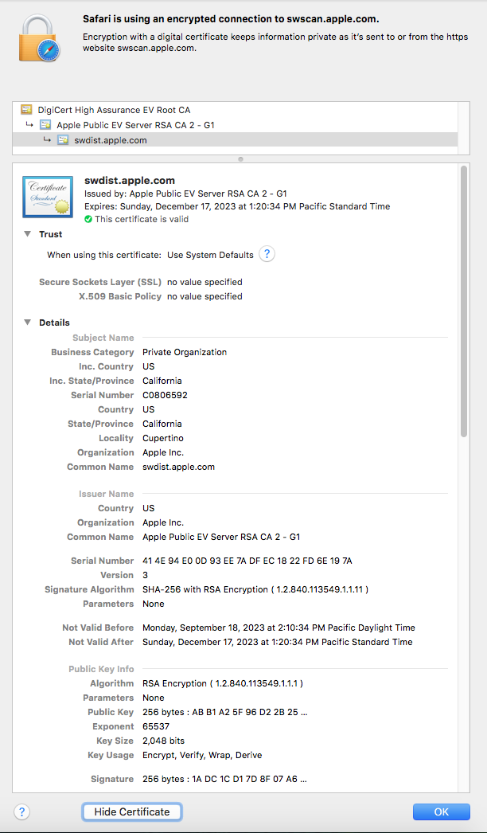Image resolution: width=487 pixels, height=833 pixels.
Task: Click the Expires date line in header
Action: click(237, 206)
